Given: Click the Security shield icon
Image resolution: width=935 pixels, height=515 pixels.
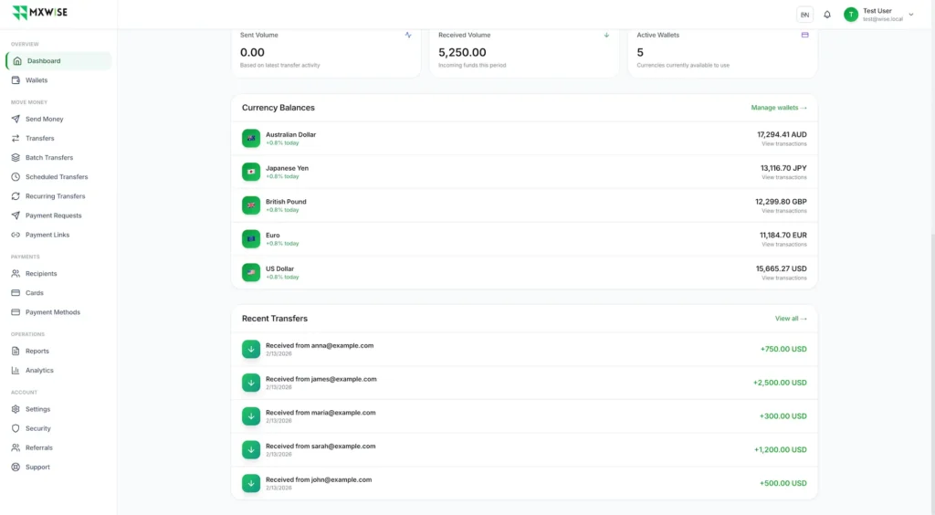Looking at the screenshot, I should tap(16, 428).
